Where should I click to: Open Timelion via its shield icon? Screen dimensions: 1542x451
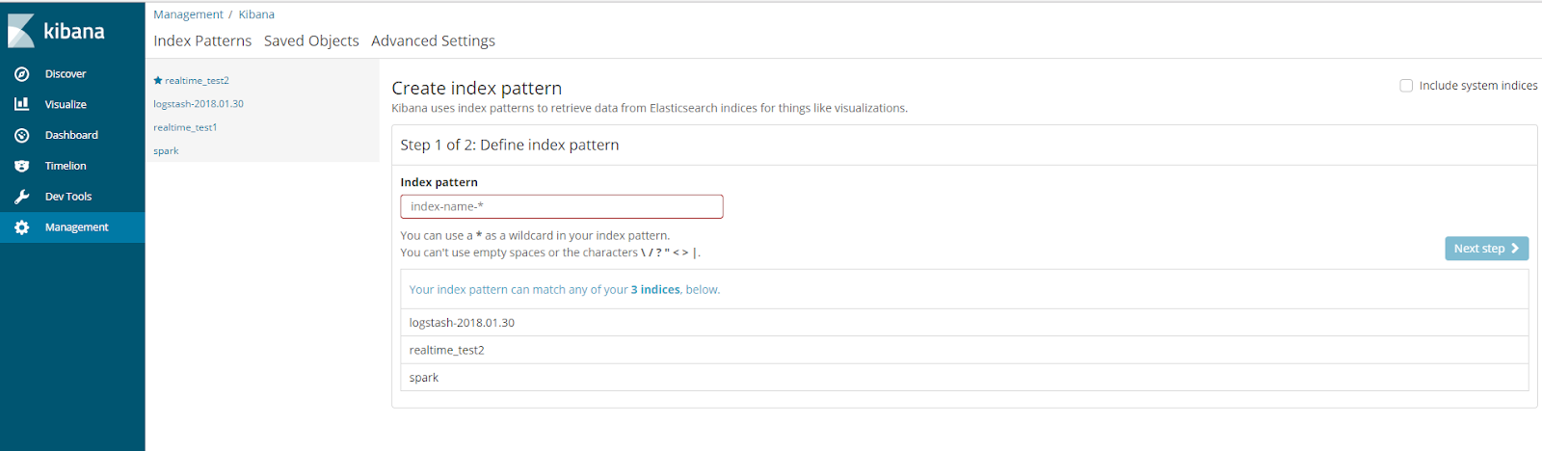[x=21, y=166]
